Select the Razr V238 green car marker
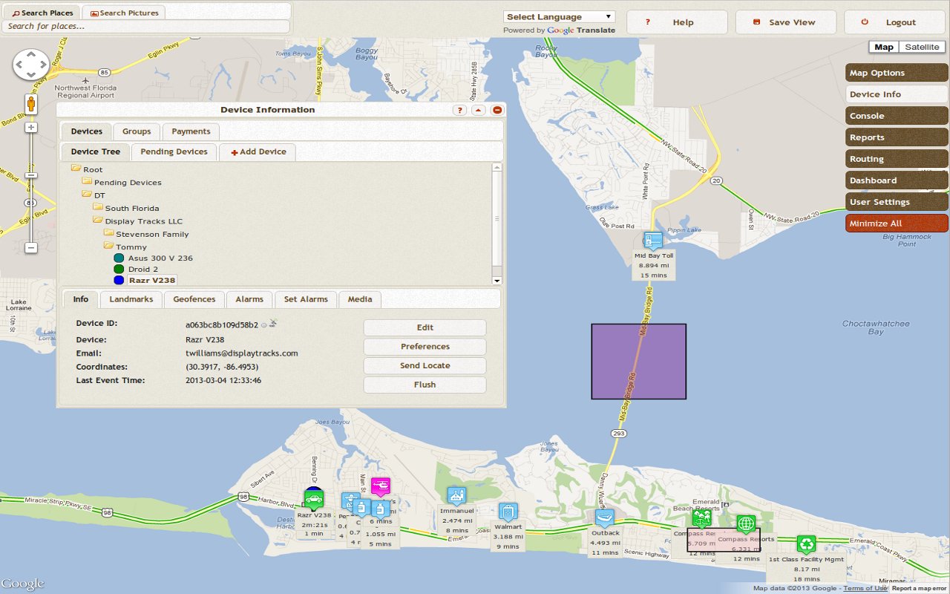Image resolution: width=950 pixels, height=594 pixels. 314,500
